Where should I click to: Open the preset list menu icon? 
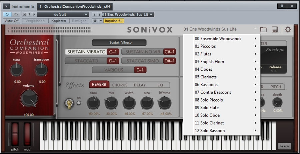24,15
